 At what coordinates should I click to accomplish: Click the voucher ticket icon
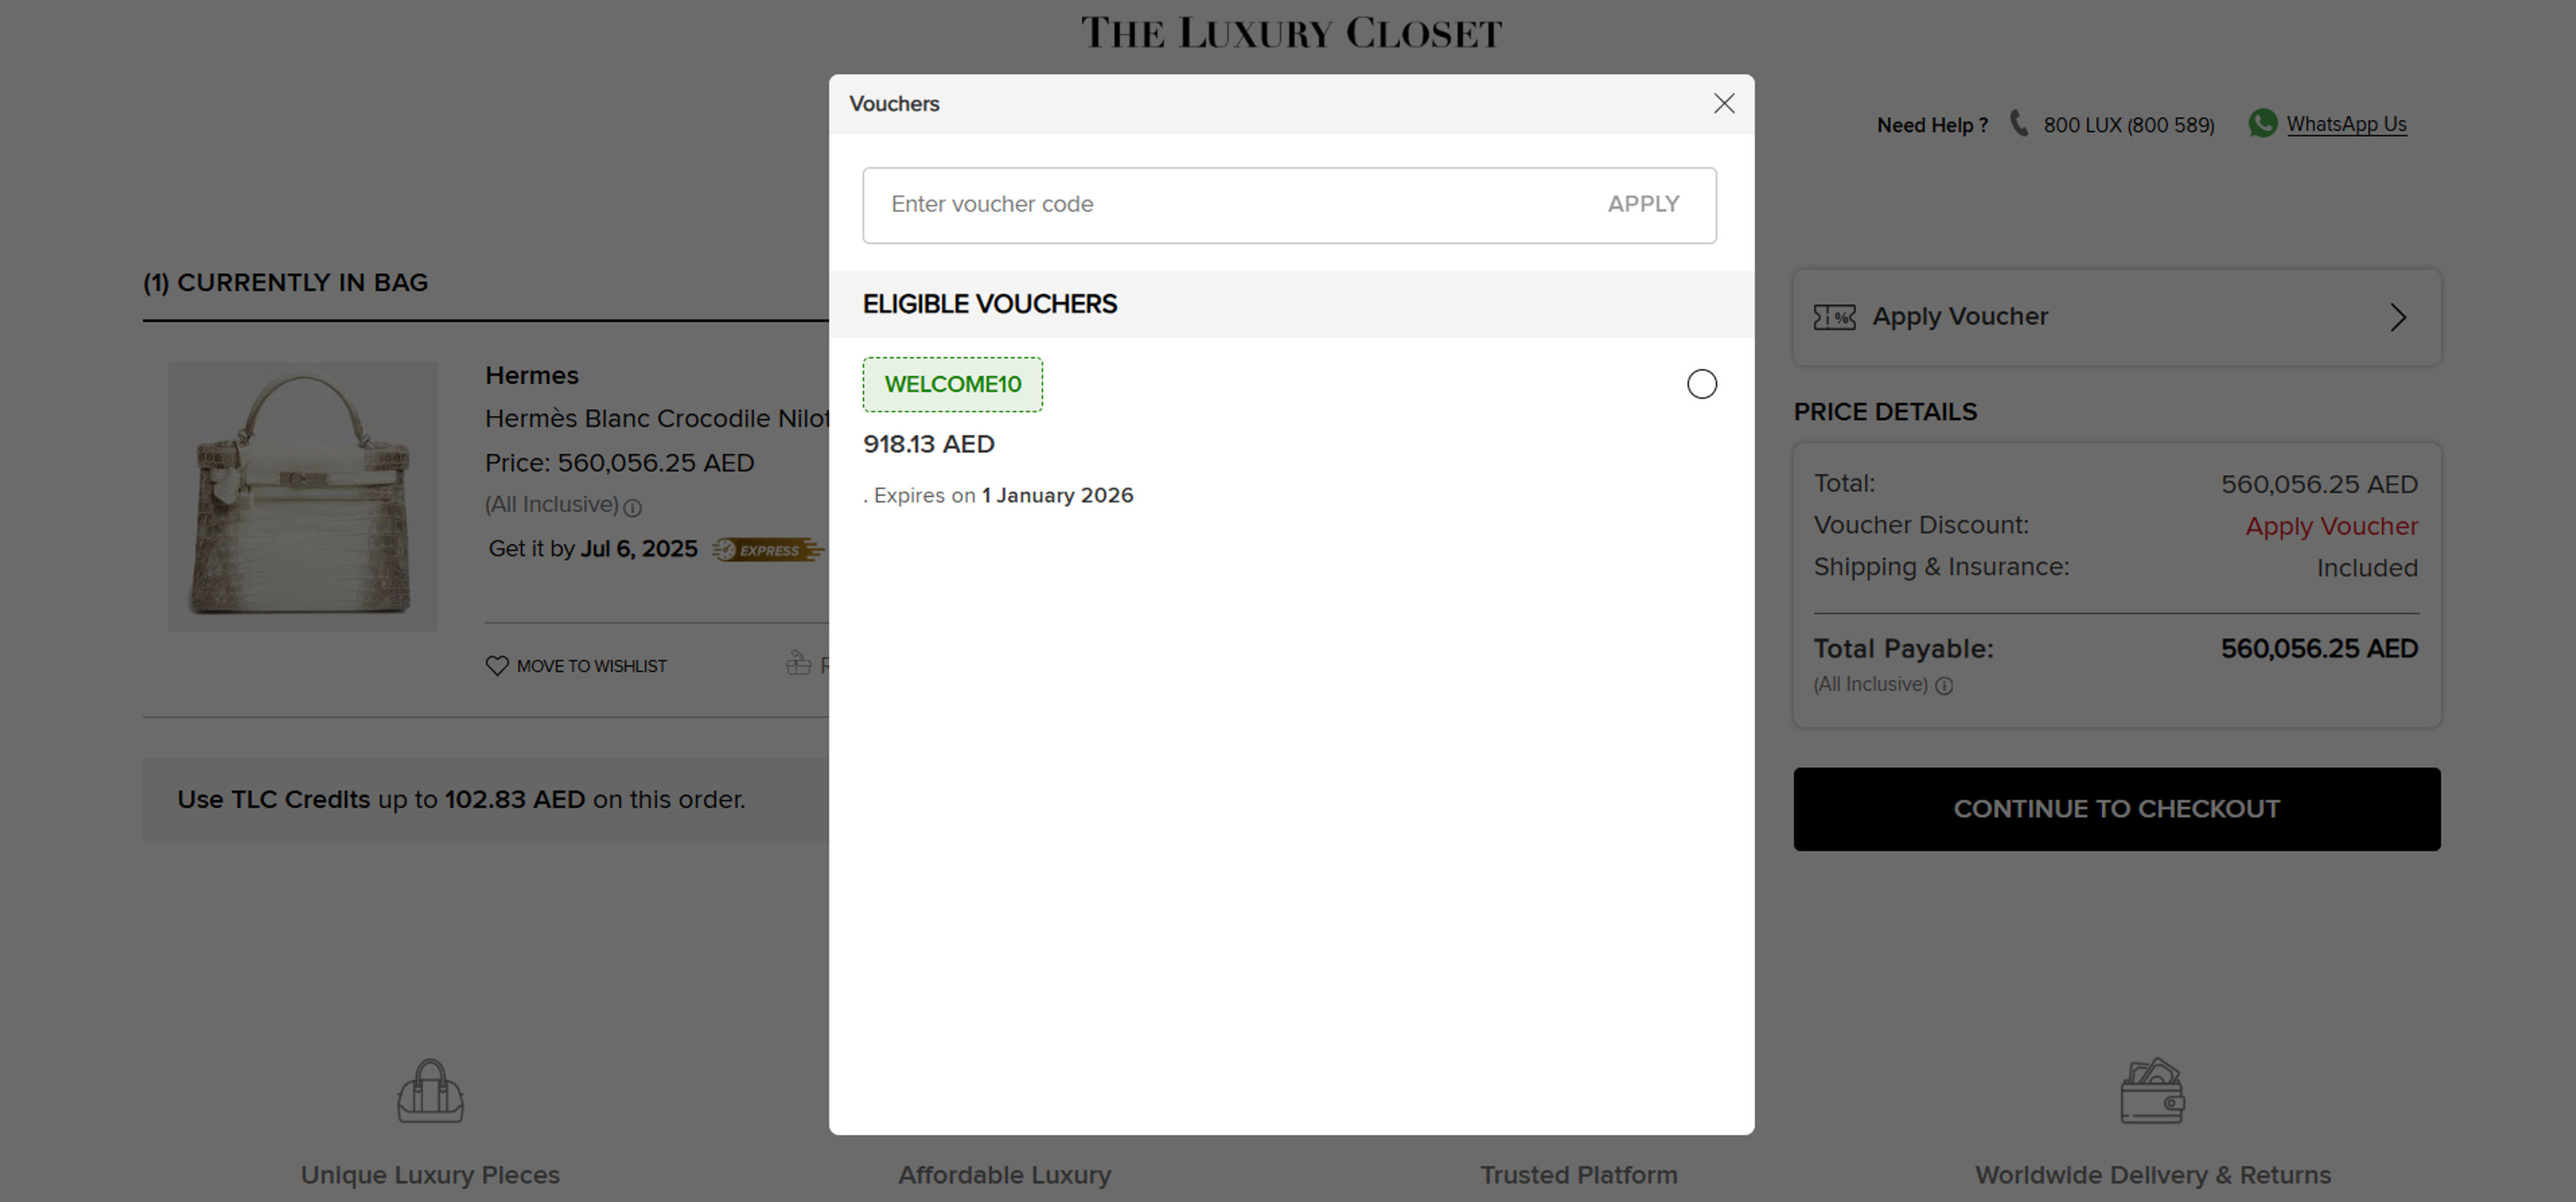click(x=1834, y=317)
